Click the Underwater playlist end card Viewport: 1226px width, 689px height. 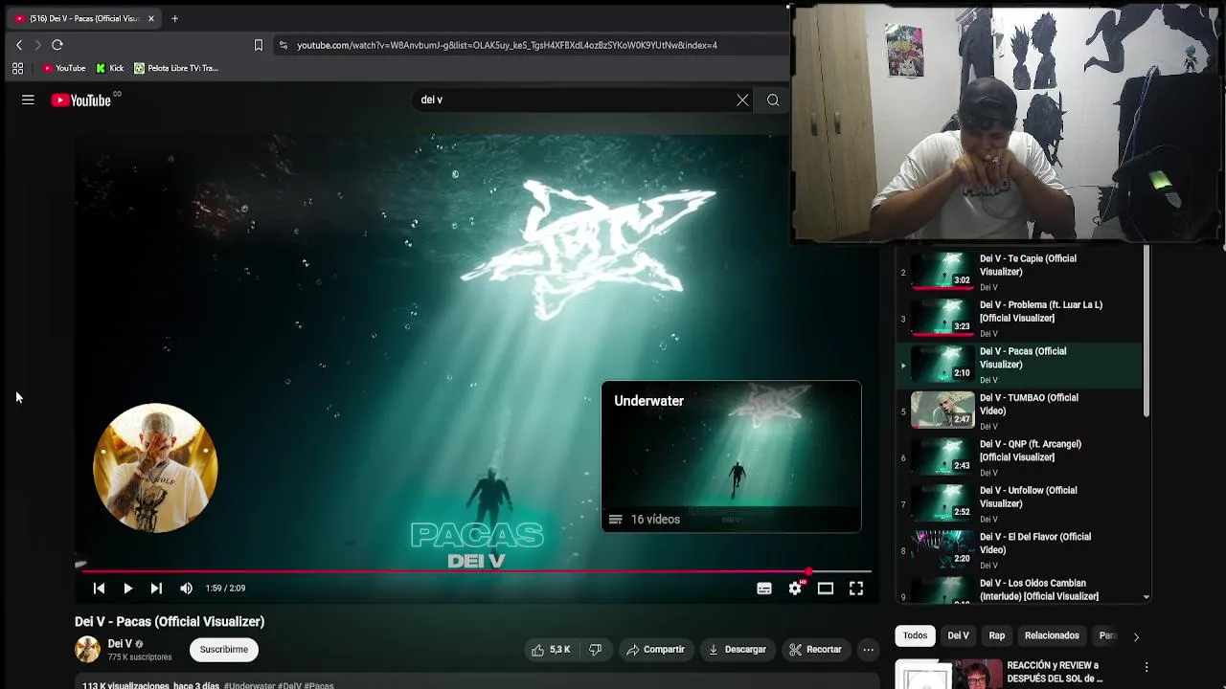(x=731, y=456)
